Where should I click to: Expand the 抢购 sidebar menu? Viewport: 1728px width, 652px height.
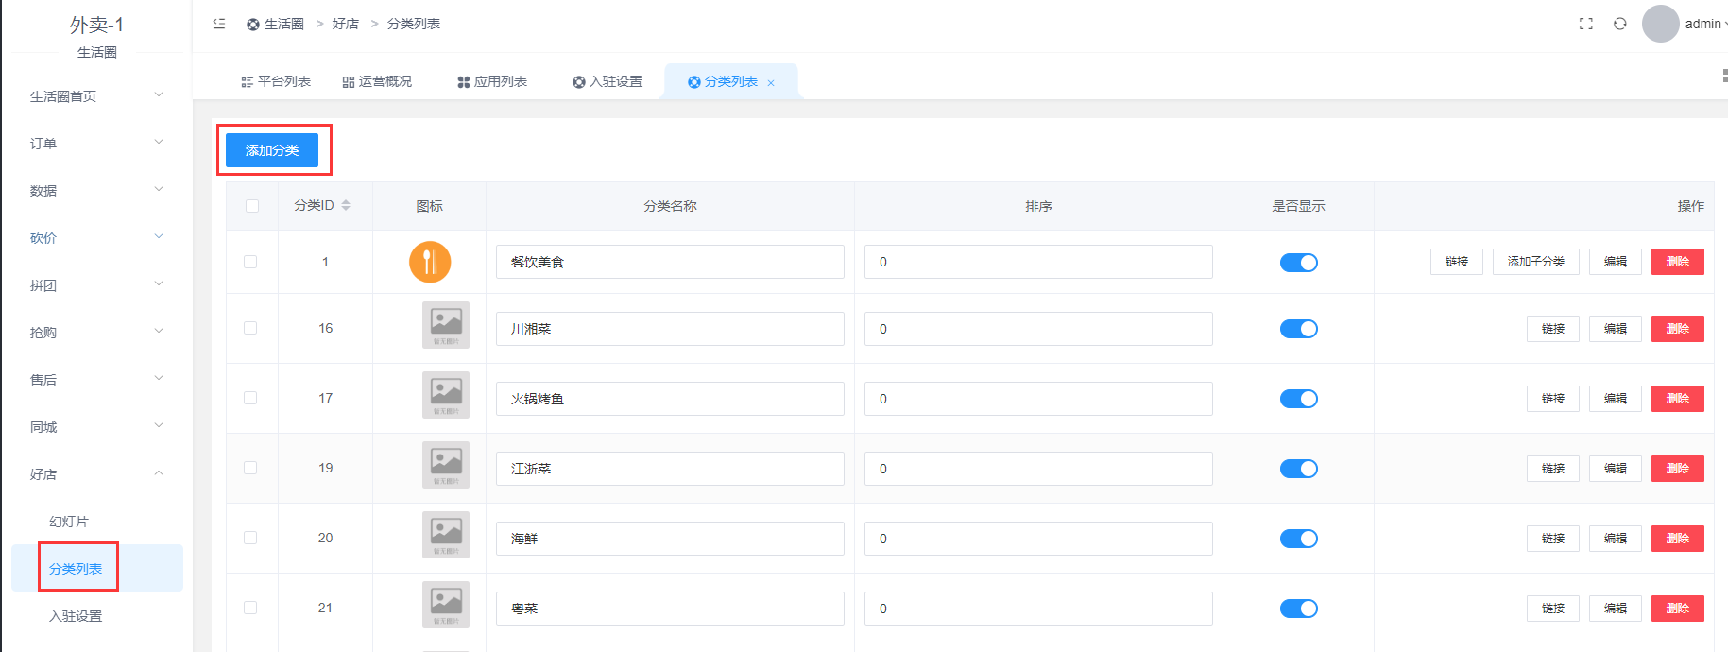pyautogui.click(x=96, y=332)
